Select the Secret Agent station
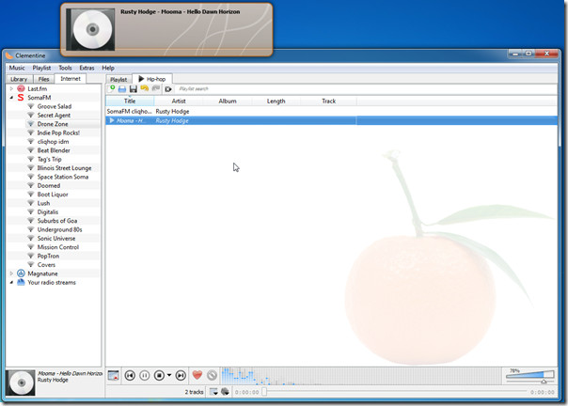The width and height of the screenshot is (568, 406). click(x=54, y=116)
